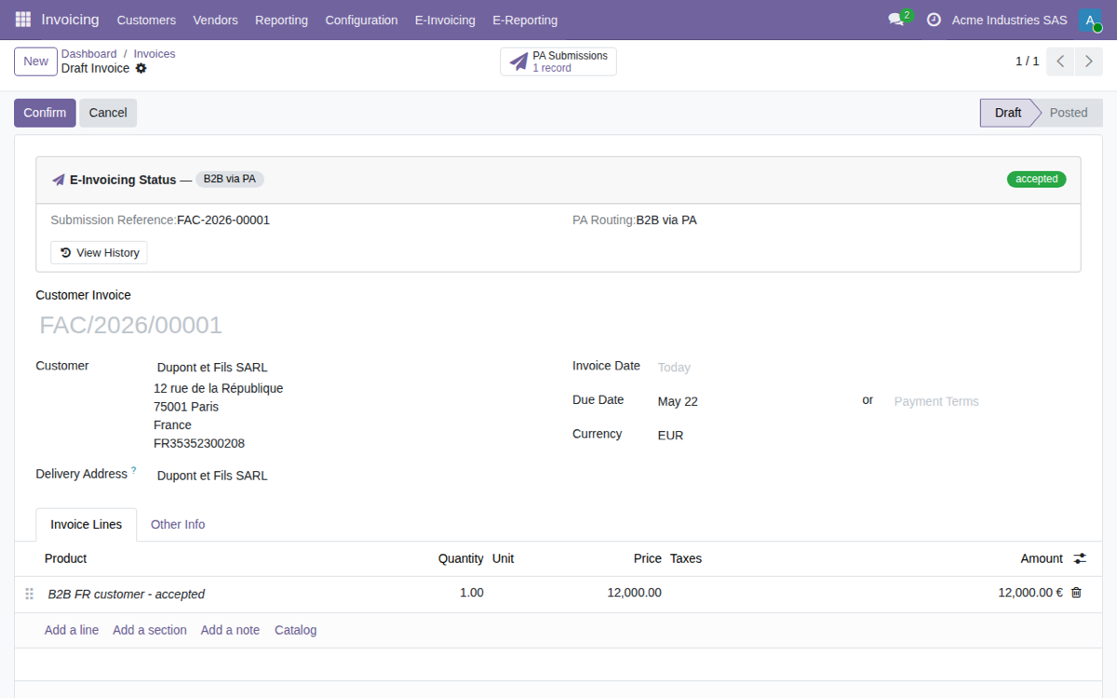Go to Invoices breadcrumb
This screenshot has width=1117, height=698.
(155, 54)
